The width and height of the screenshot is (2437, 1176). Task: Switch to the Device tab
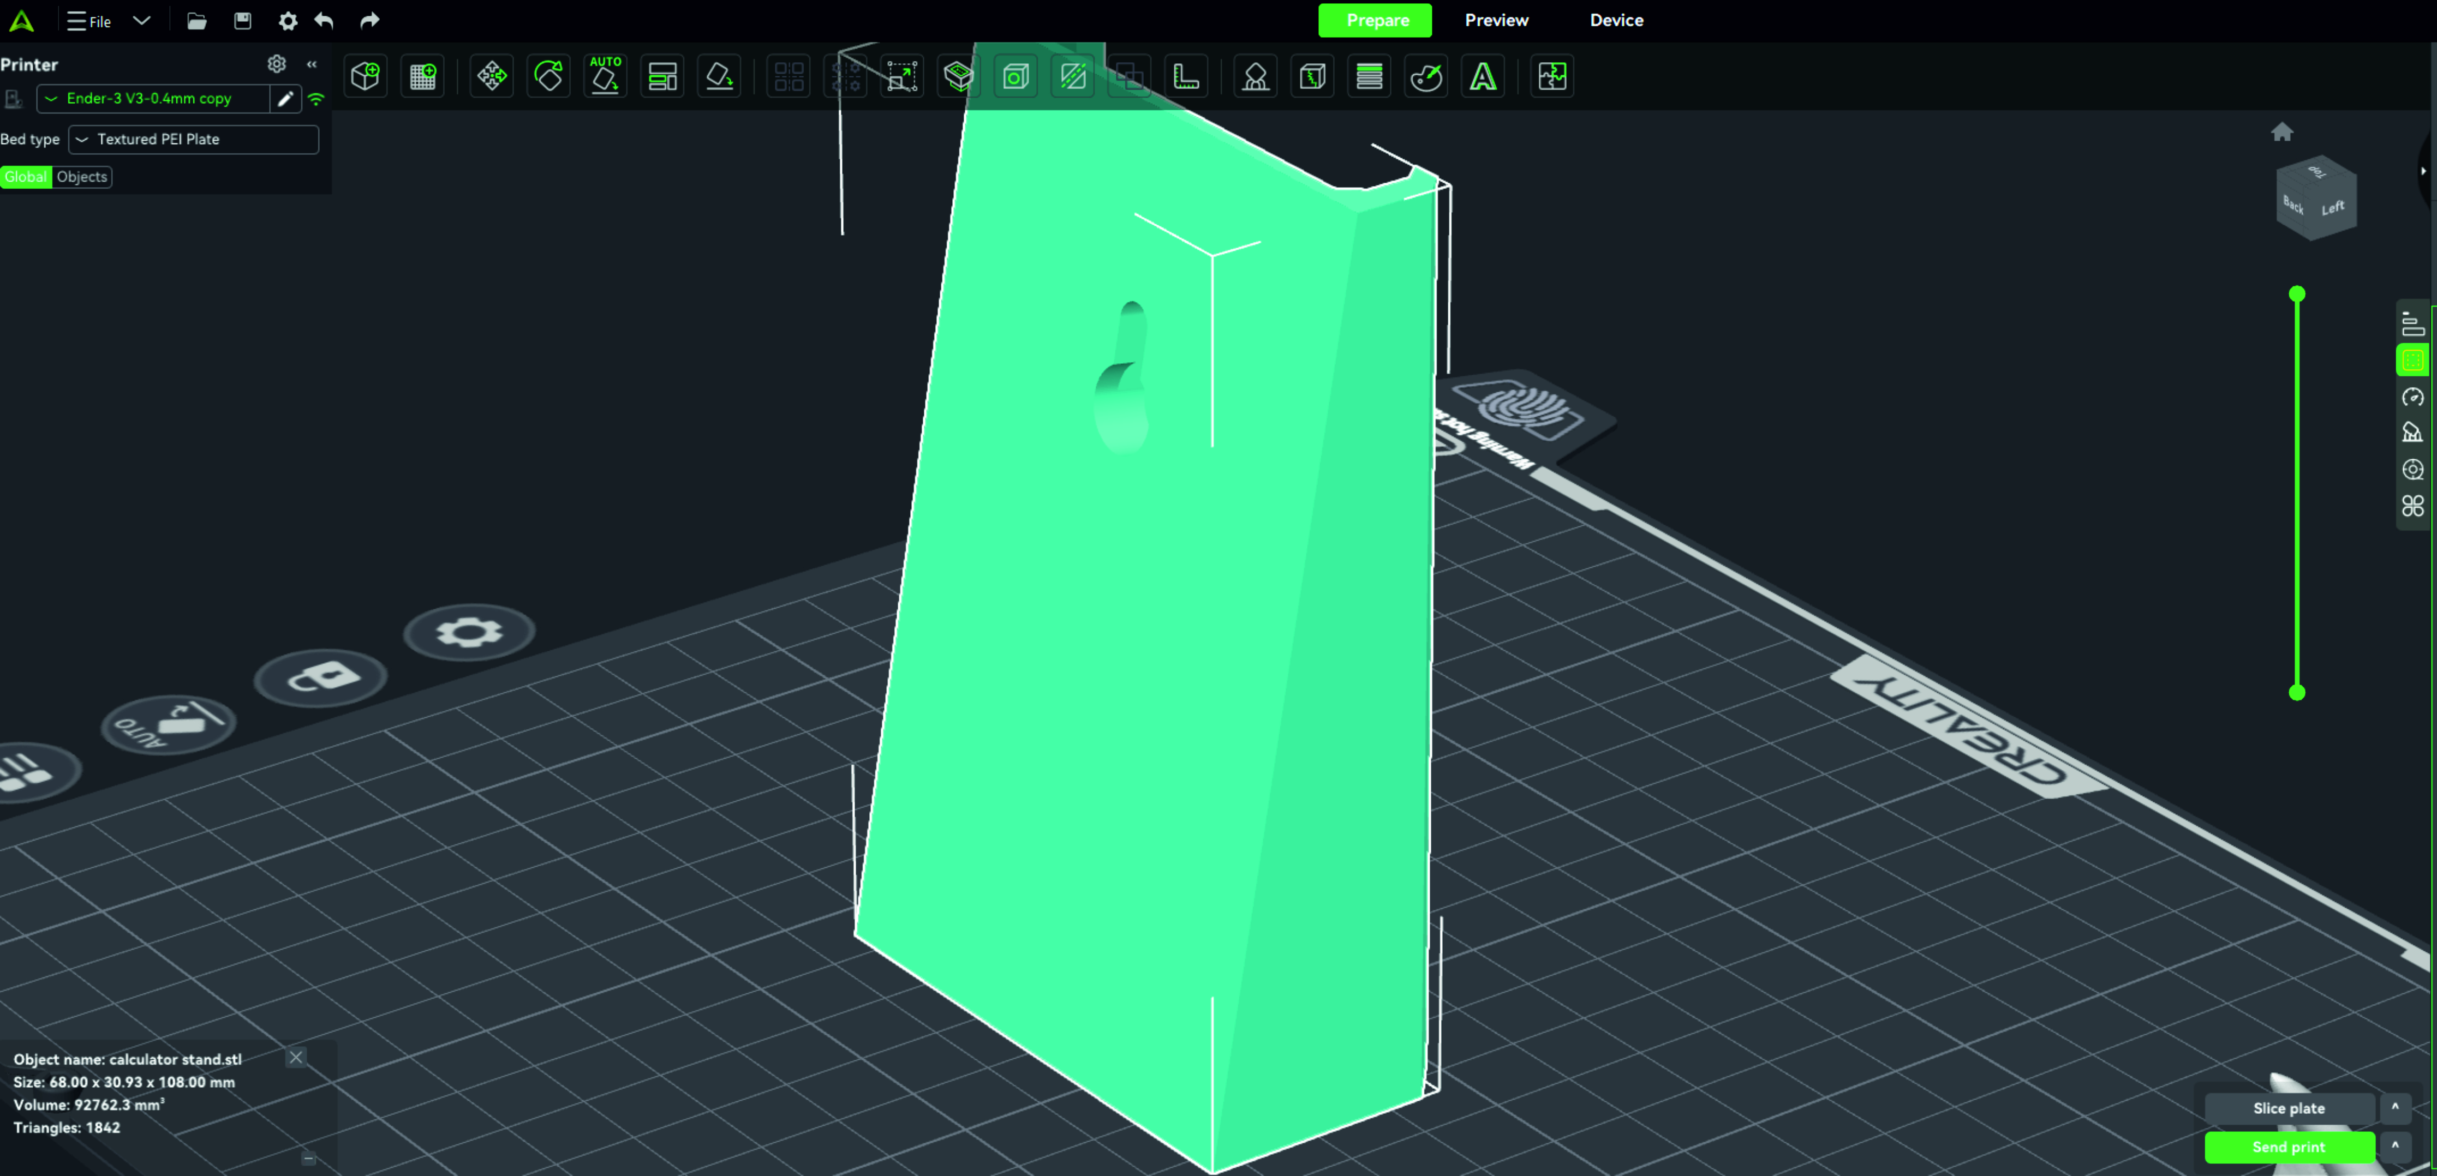pos(1616,20)
